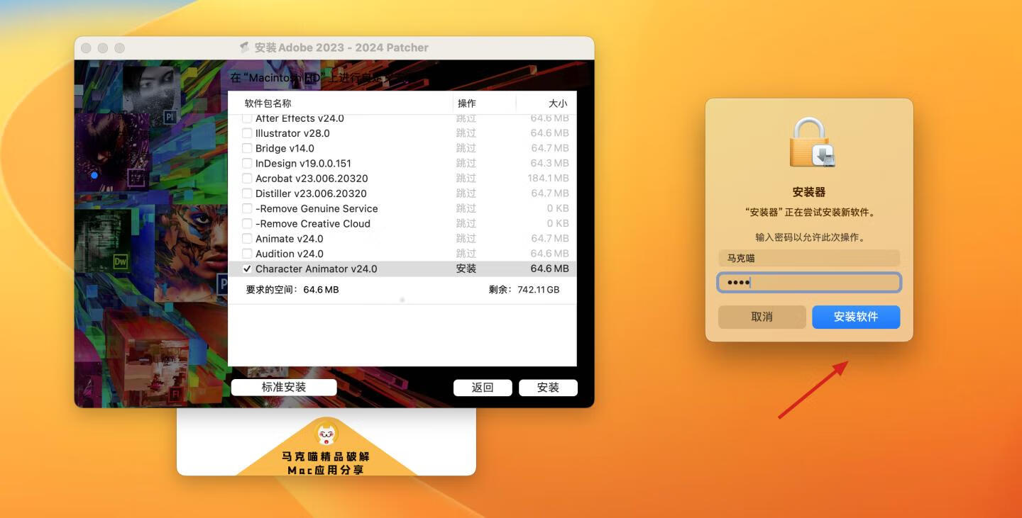Image resolution: width=1022 pixels, height=518 pixels.
Task: Check the Distiller v23.006.20320 checkbox
Action: coord(247,193)
